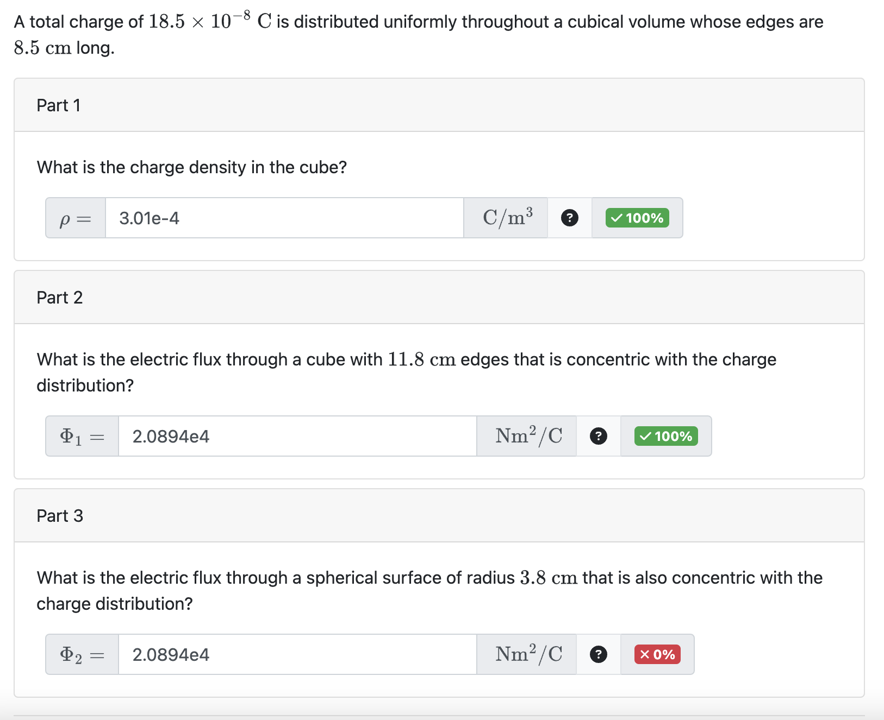Click the help icon next to Φ2 answer
The image size is (884, 720).
(x=598, y=654)
